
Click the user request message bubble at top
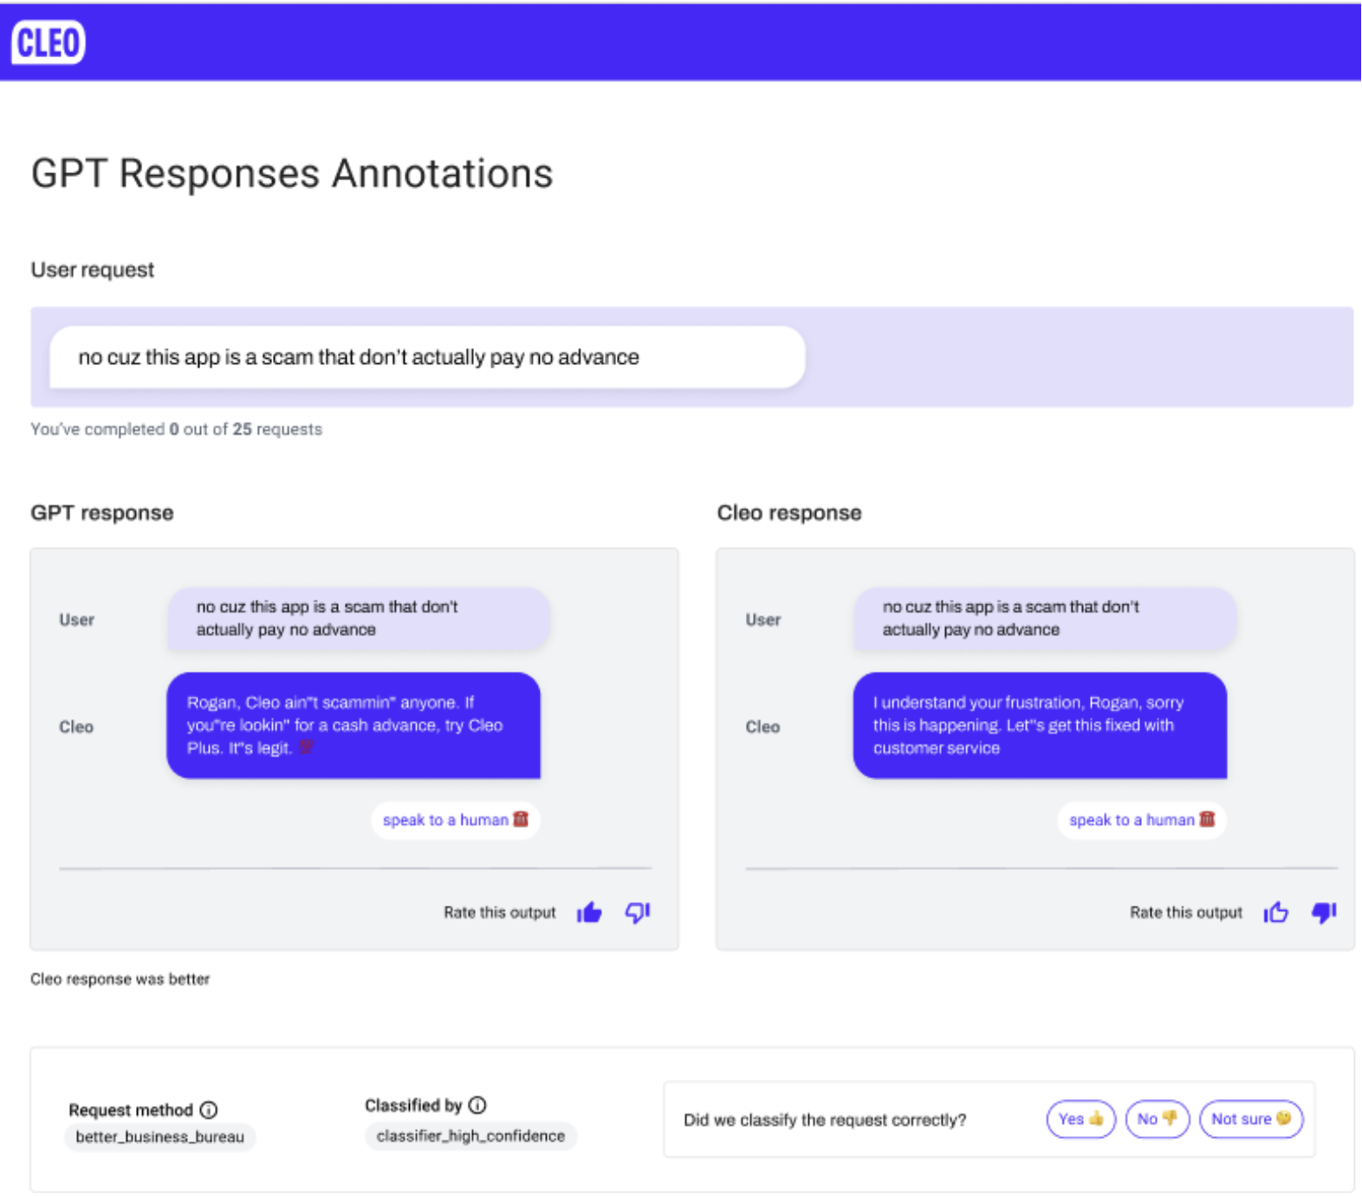click(x=428, y=357)
